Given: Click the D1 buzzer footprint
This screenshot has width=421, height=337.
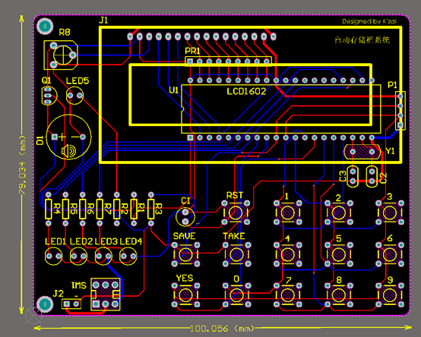Looking at the screenshot, I should coord(68,137).
